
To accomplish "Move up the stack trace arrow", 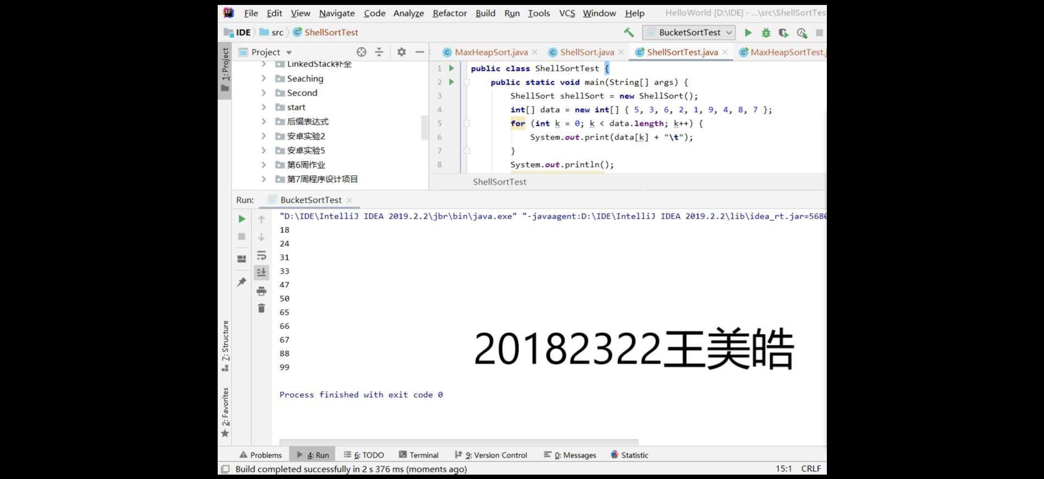I will point(262,219).
